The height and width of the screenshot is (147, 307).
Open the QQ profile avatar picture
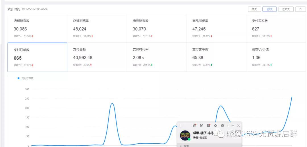[x=185, y=135]
